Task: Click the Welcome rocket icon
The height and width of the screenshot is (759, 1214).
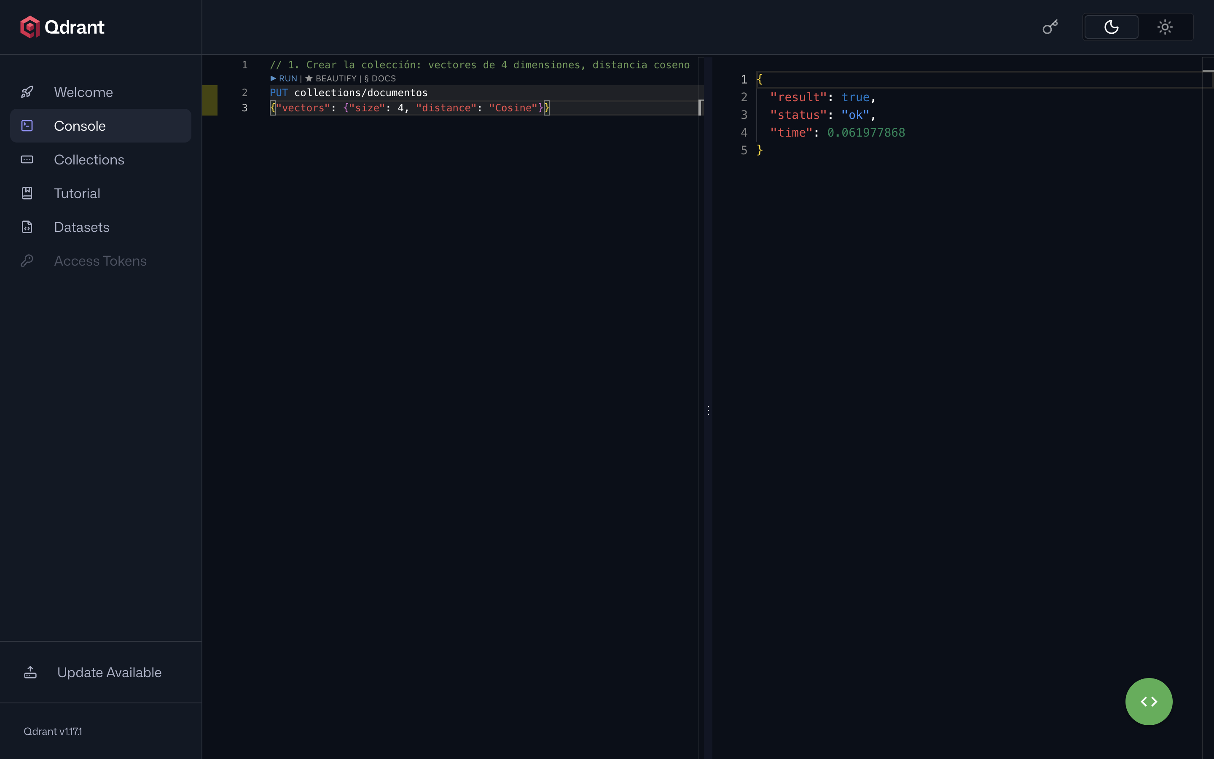Action: (27, 92)
